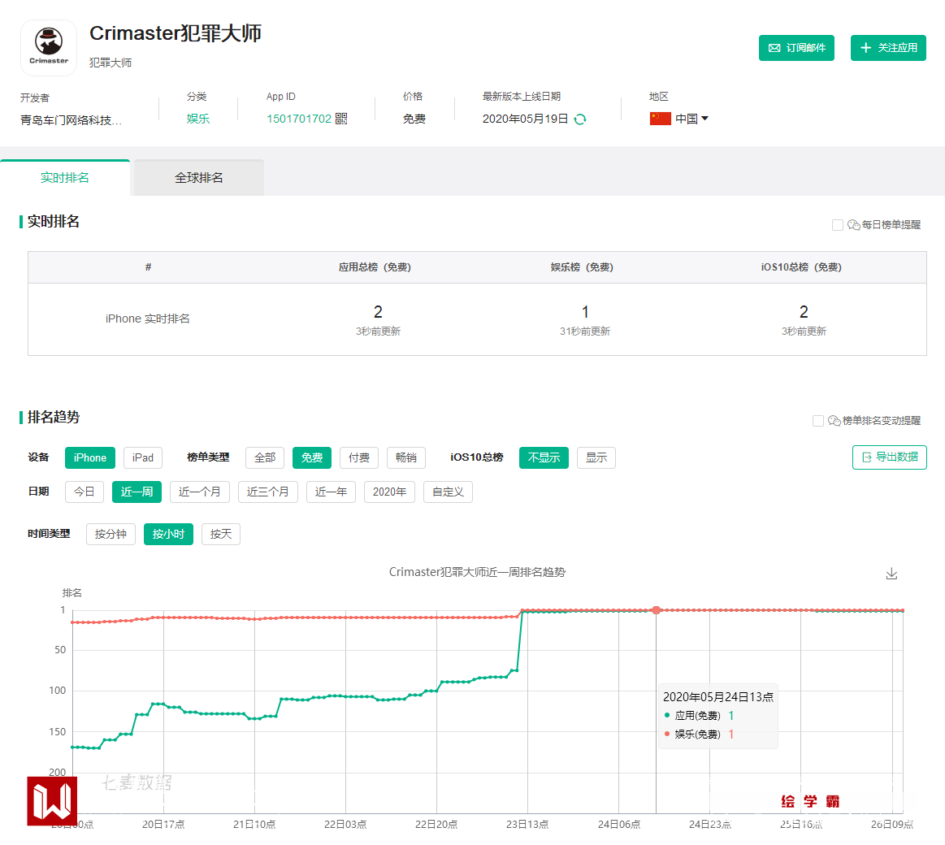
Task: Open the 中国 region dropdown
Action: coord(691,119)
